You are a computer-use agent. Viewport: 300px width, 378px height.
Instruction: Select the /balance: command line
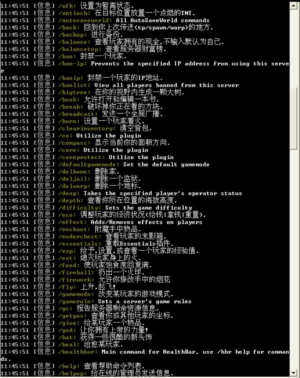coord(112,42)
